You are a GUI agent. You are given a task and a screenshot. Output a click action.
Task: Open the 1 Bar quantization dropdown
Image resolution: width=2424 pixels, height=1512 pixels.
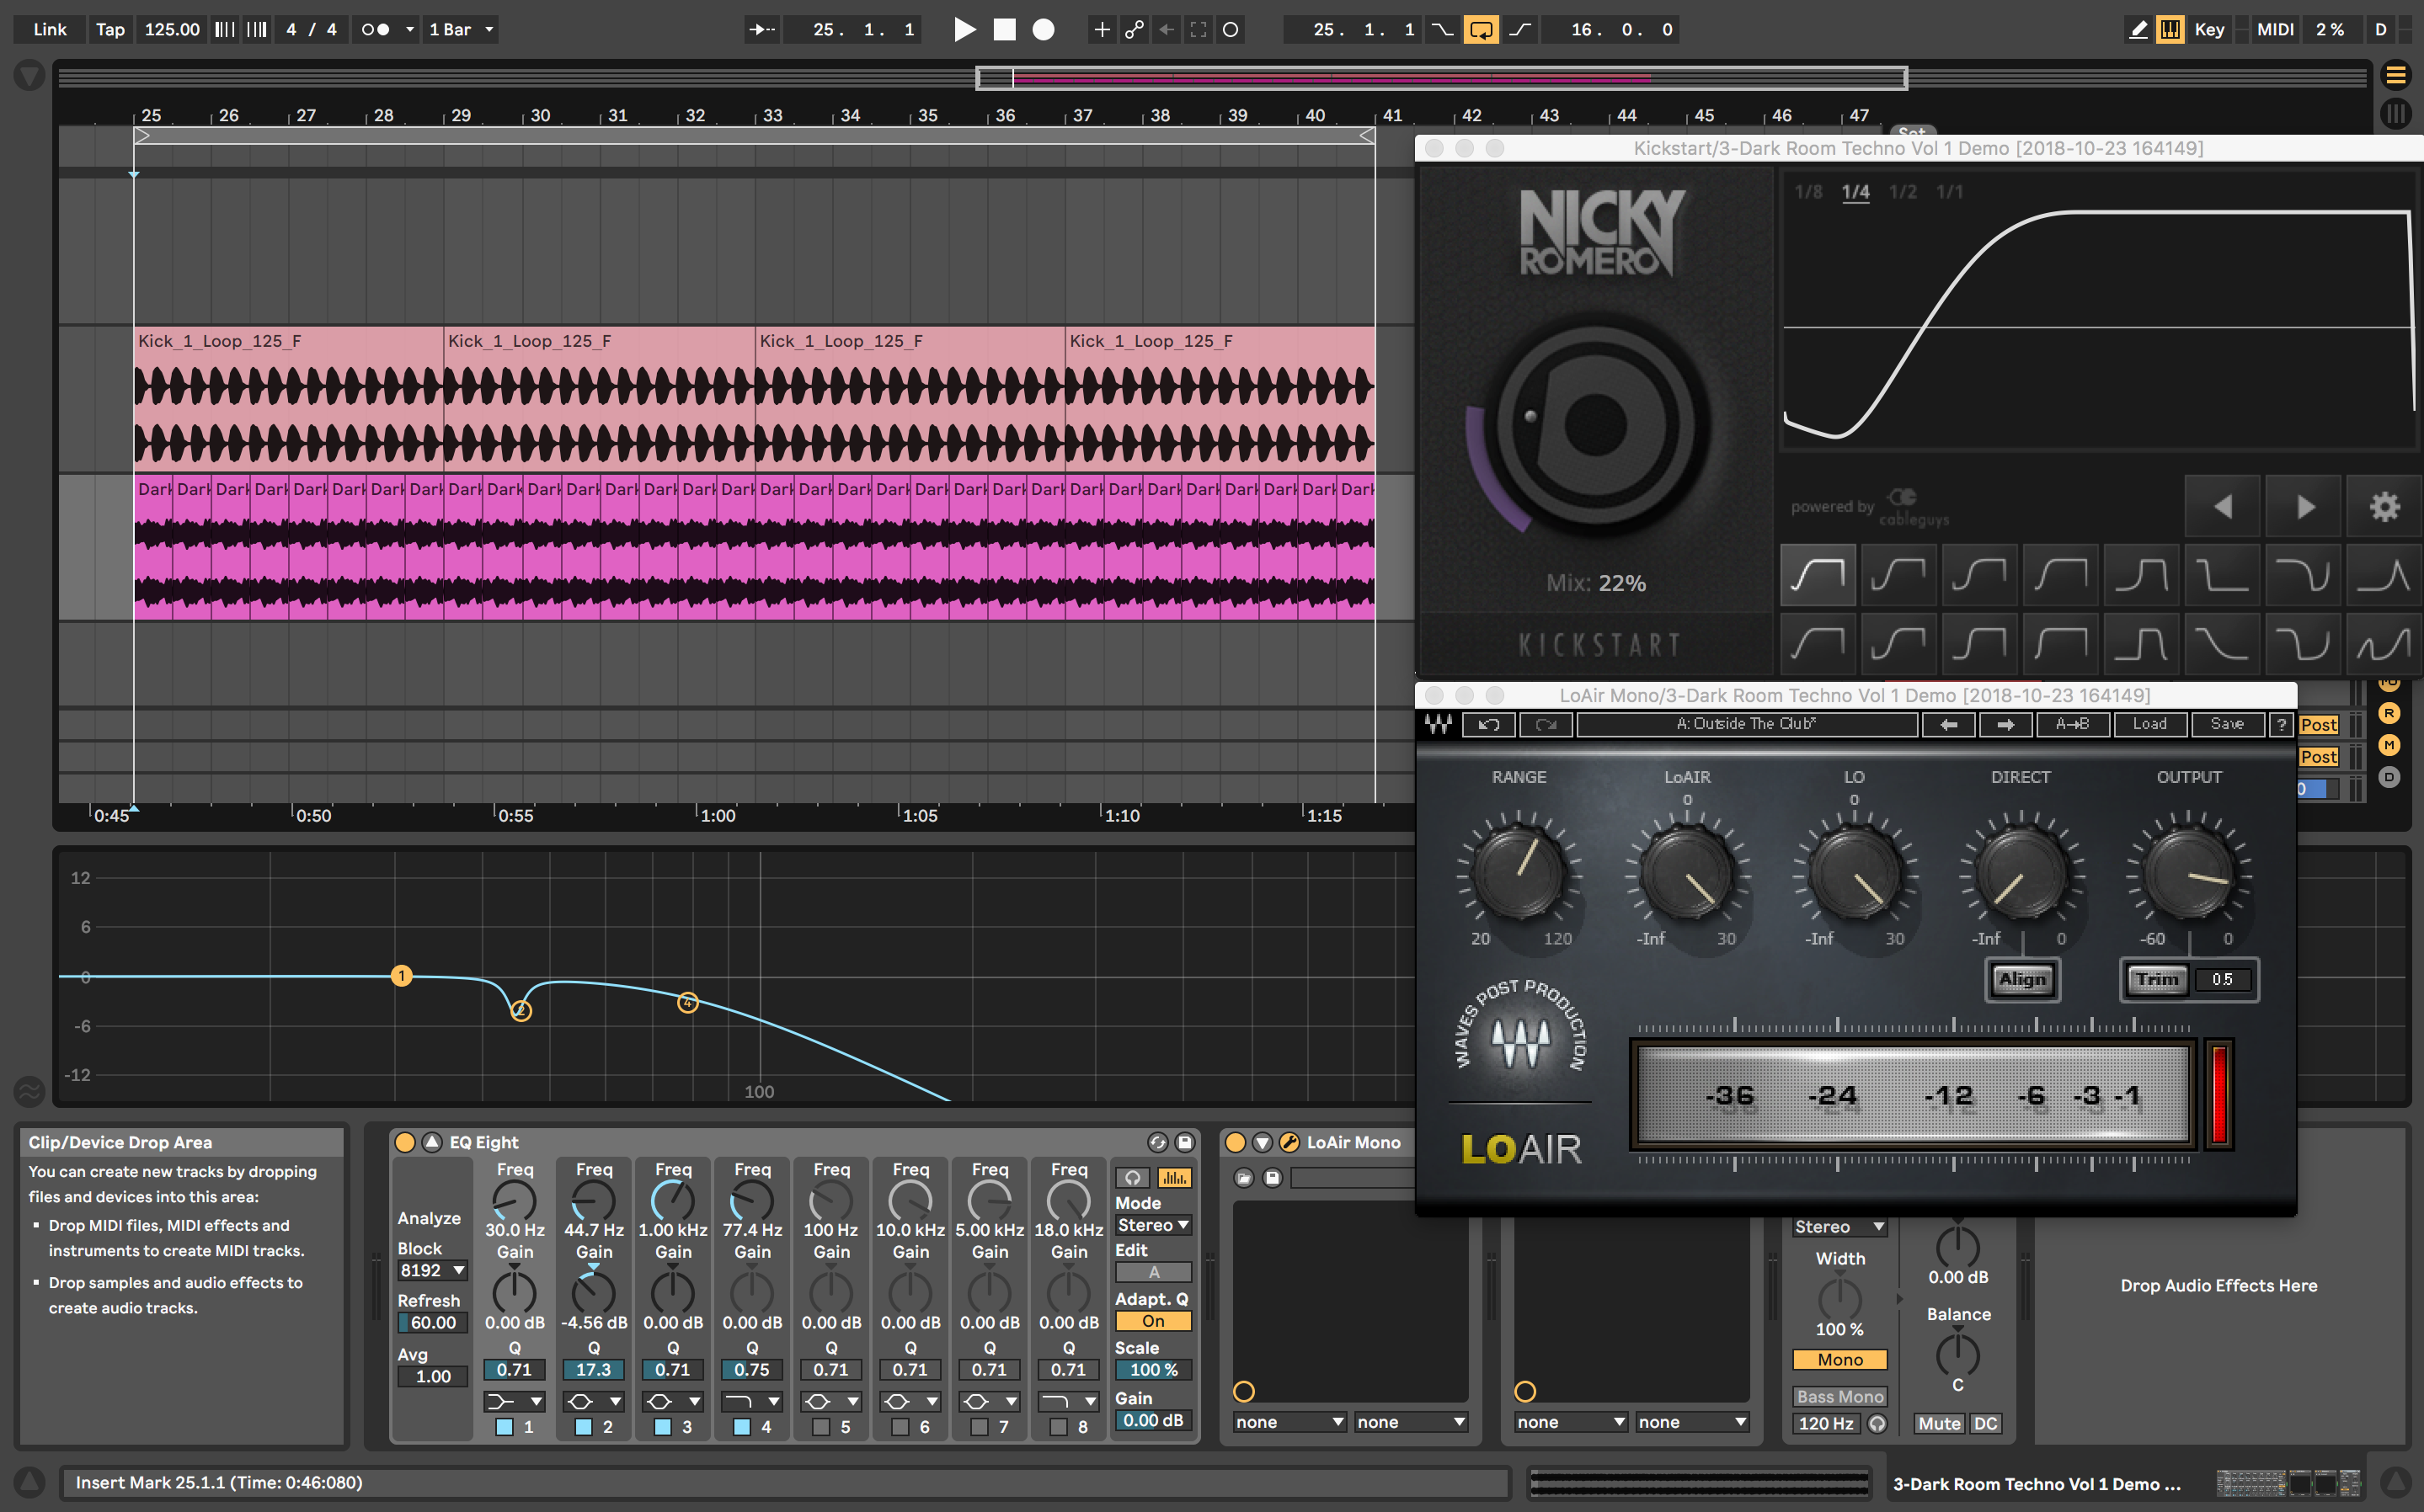[x=462, y=29]
